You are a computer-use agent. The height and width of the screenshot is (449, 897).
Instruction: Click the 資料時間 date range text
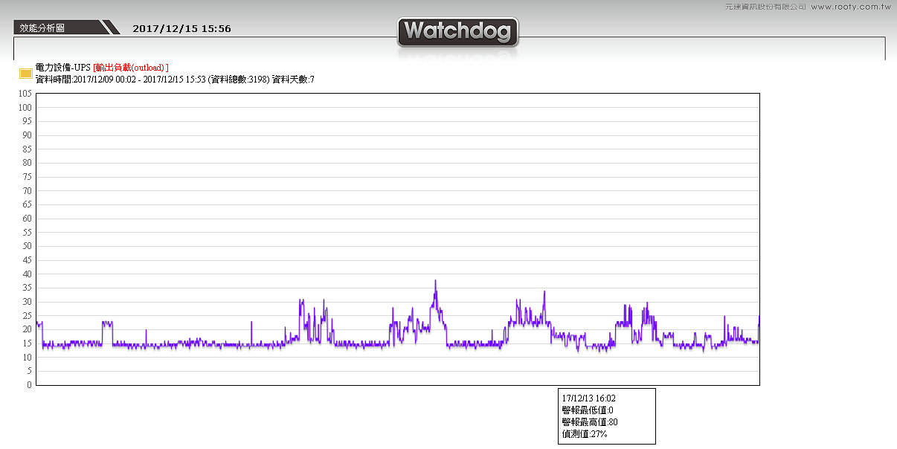(x=120, y=79)
